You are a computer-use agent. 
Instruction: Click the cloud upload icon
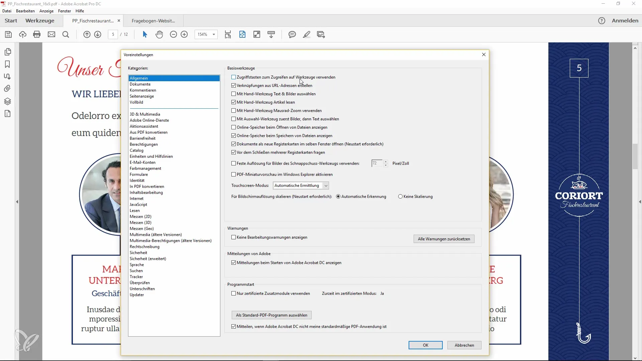[x=23, y=34]
